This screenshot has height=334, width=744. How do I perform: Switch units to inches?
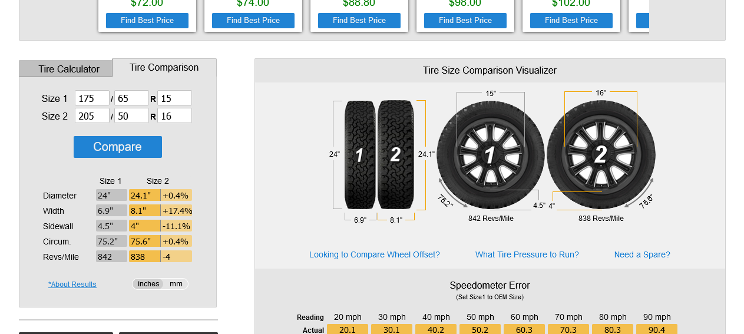148,284
